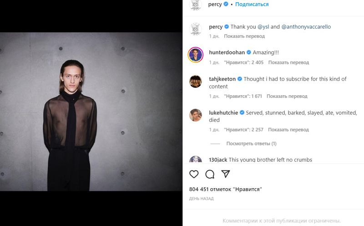Open the 804 451 likes list
Screen dimensions: 364x226
(x=225, y=189)
